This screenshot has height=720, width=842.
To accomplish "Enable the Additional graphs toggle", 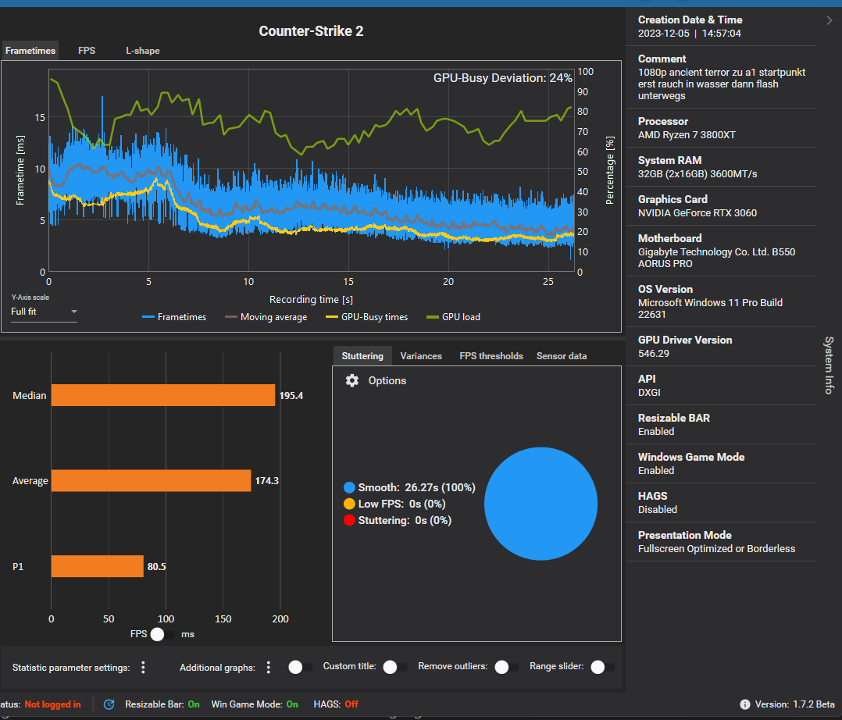I will click(x=300, y=668).
